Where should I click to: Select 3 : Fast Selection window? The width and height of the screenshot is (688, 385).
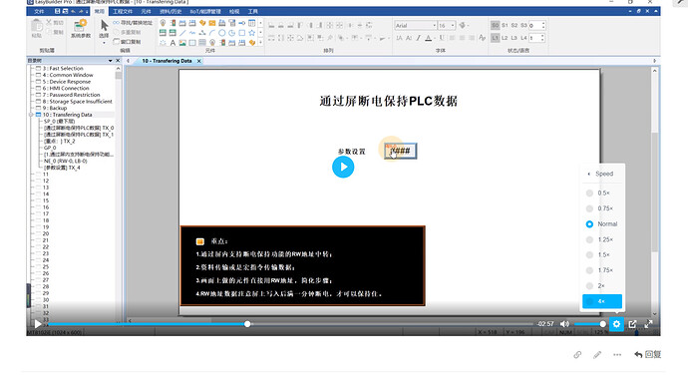(62, 69)
